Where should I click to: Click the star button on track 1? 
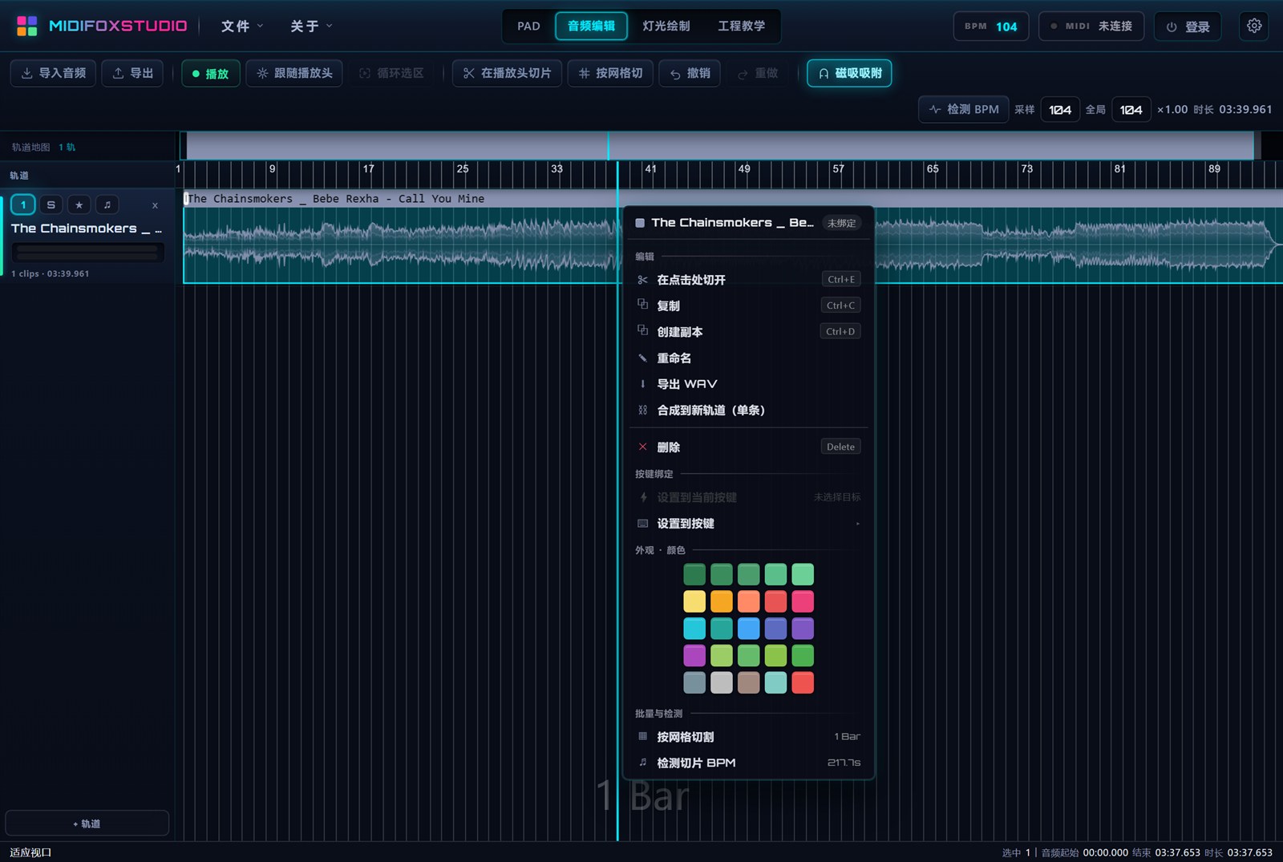tap(79, 204)
